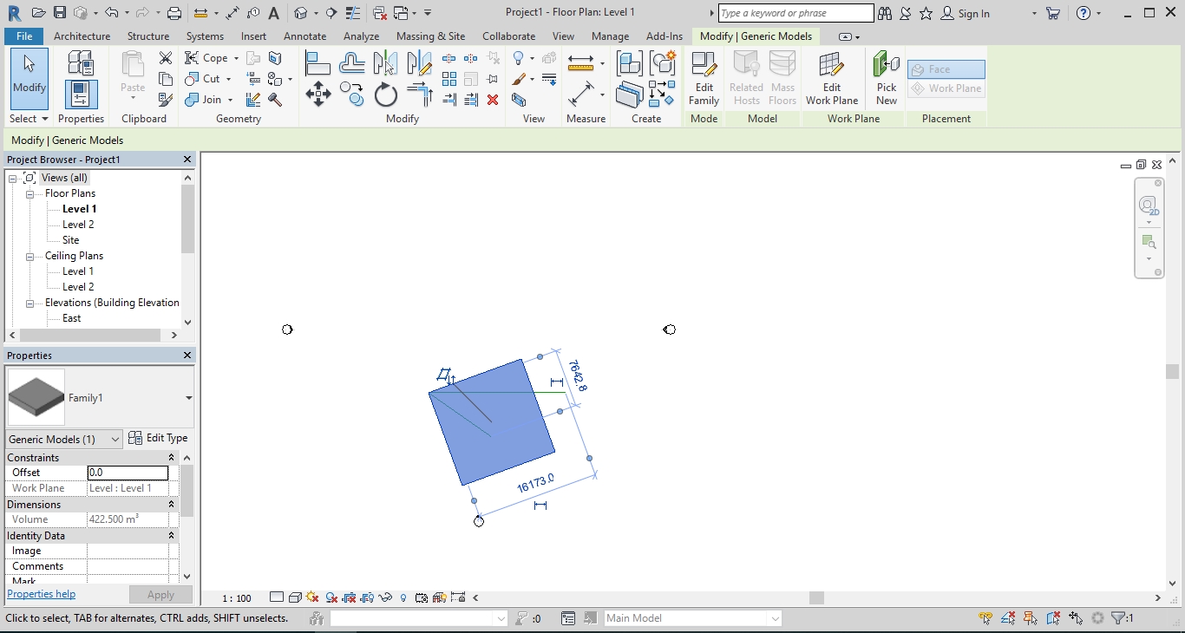Viewport: 1185px width, 633px height.
Task: Select Pick New work plane
Action: [886, 78]
